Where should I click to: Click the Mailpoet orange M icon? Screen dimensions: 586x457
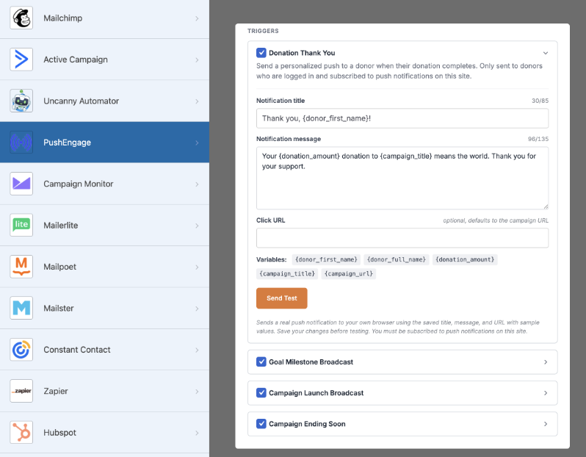tap(21, 267)
